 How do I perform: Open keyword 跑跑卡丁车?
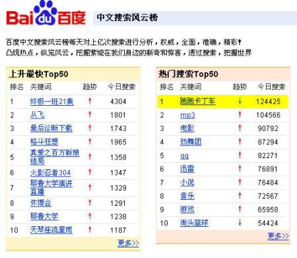(197, 101)
